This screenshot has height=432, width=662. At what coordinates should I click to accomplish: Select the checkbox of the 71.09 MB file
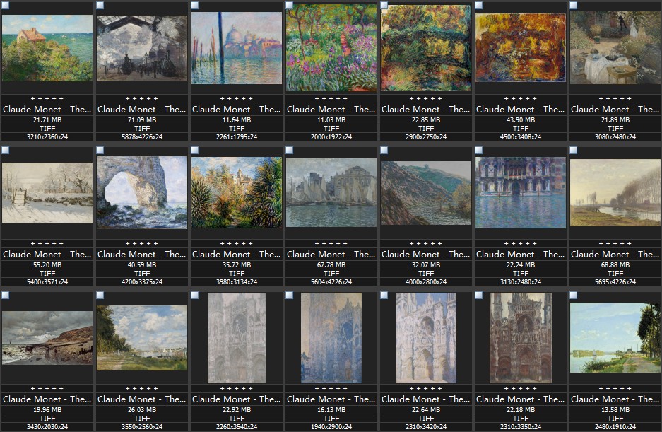coord(100,6)
